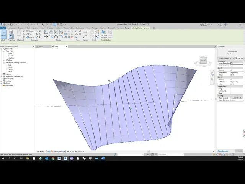Open the Properties help link
Viewport: 245px width, 184px height.
222,151
